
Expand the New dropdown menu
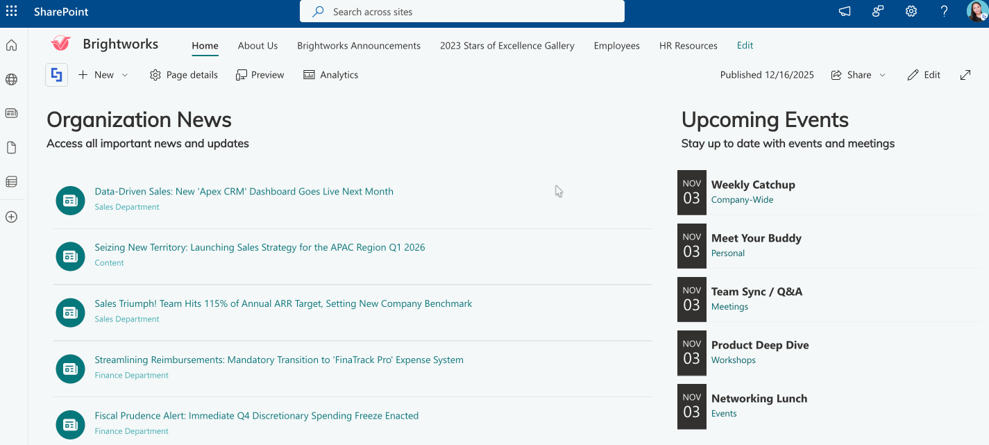coord(124,74)
